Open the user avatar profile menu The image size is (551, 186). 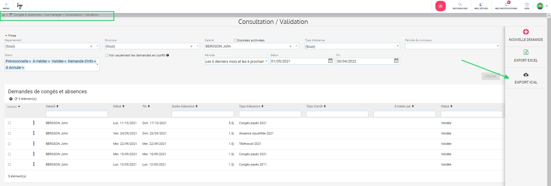[542, 6]
